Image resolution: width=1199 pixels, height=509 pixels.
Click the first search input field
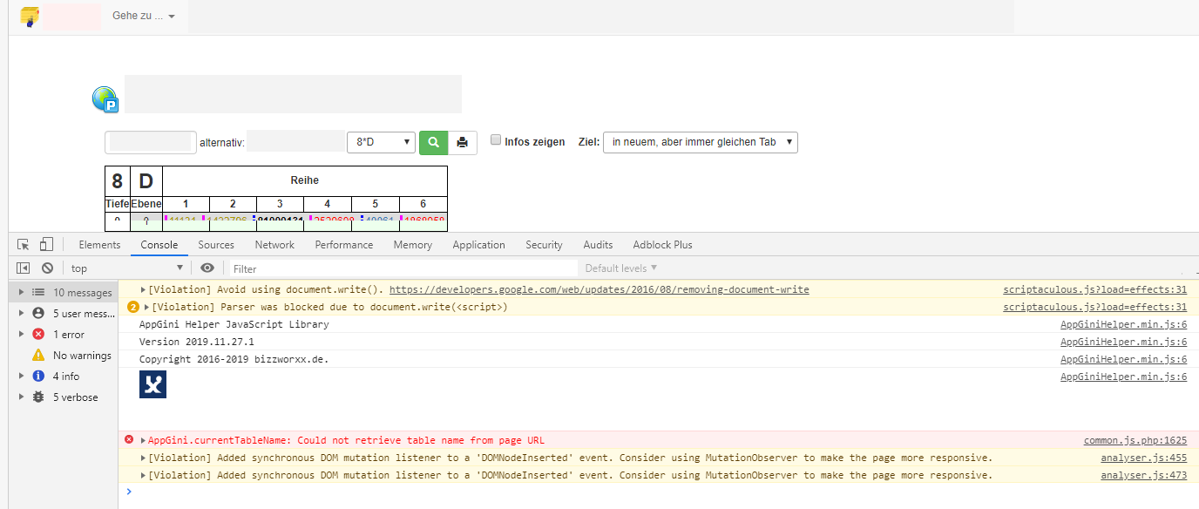tap(150, 142)
